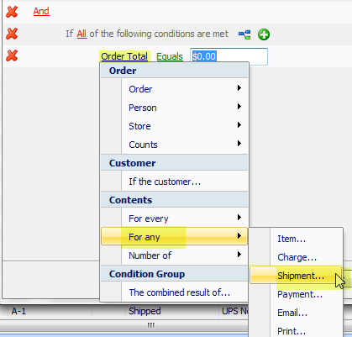Toggle the red 'And' join link
This screenshot has width=352, height=337.
click(41, 11)
